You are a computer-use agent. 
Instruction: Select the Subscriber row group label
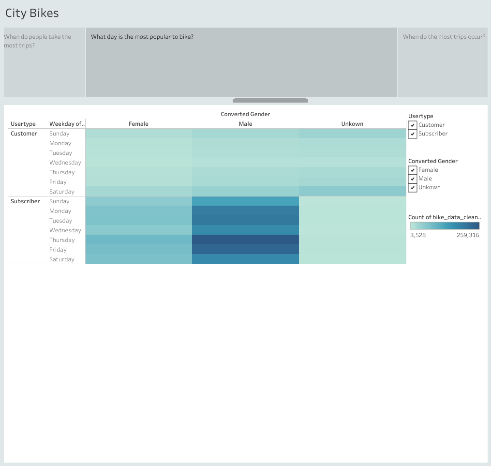click(x=25, y=201)
